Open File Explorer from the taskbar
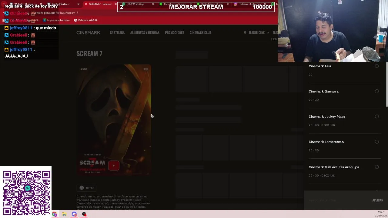 [x=64, y=214]
